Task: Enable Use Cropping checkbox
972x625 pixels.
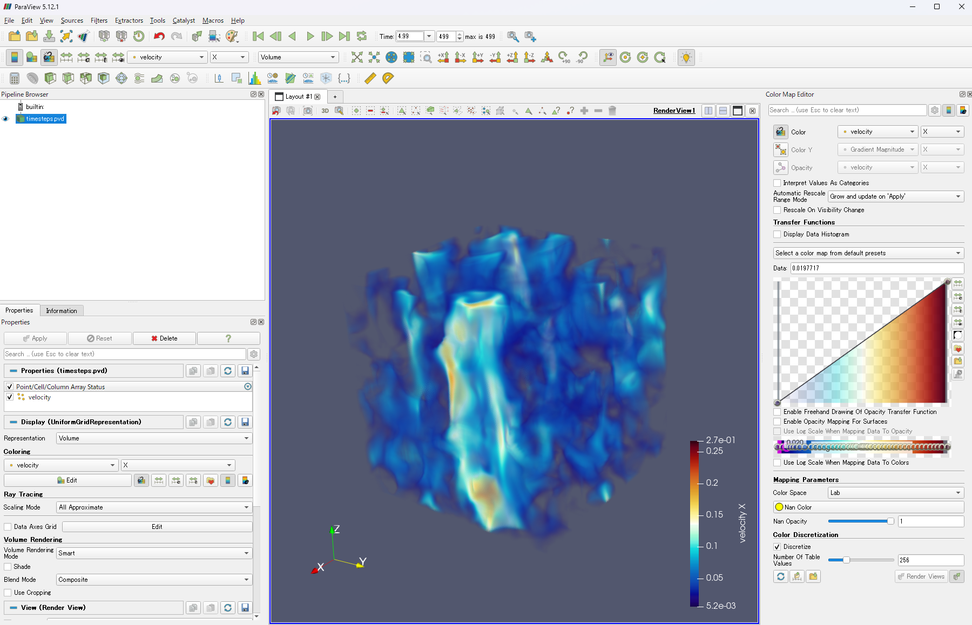Action: [8, 593]
